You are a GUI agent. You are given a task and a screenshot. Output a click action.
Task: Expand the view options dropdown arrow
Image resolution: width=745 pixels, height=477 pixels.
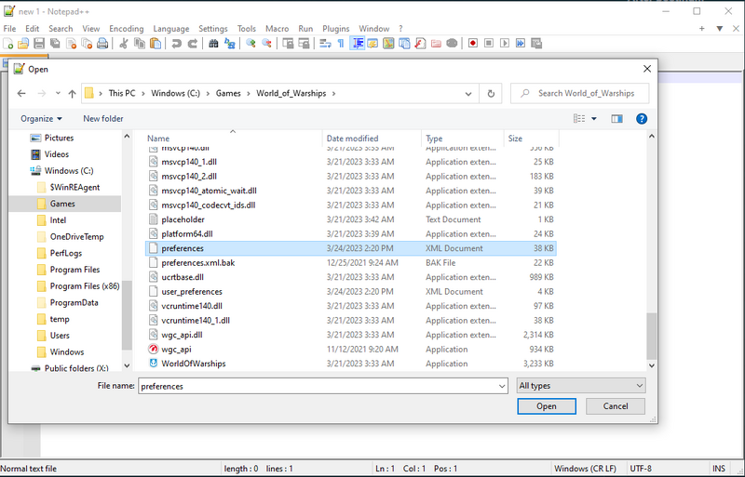tap(593, 119)
